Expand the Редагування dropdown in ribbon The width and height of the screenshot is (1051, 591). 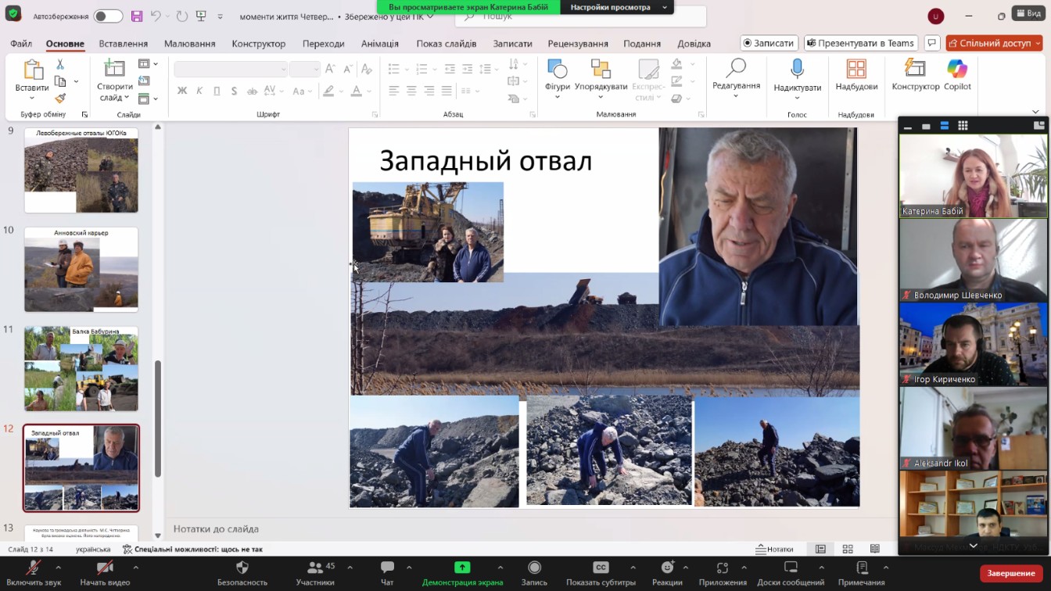[x=736, y=95]
